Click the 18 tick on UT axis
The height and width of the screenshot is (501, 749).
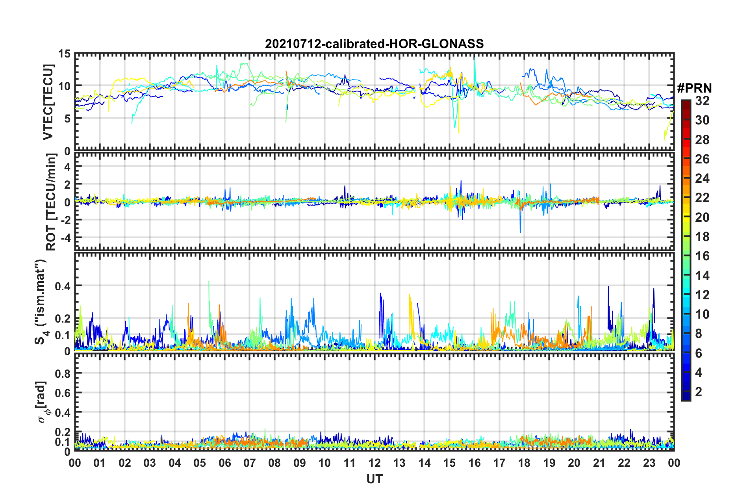click(x=525, y=463)
